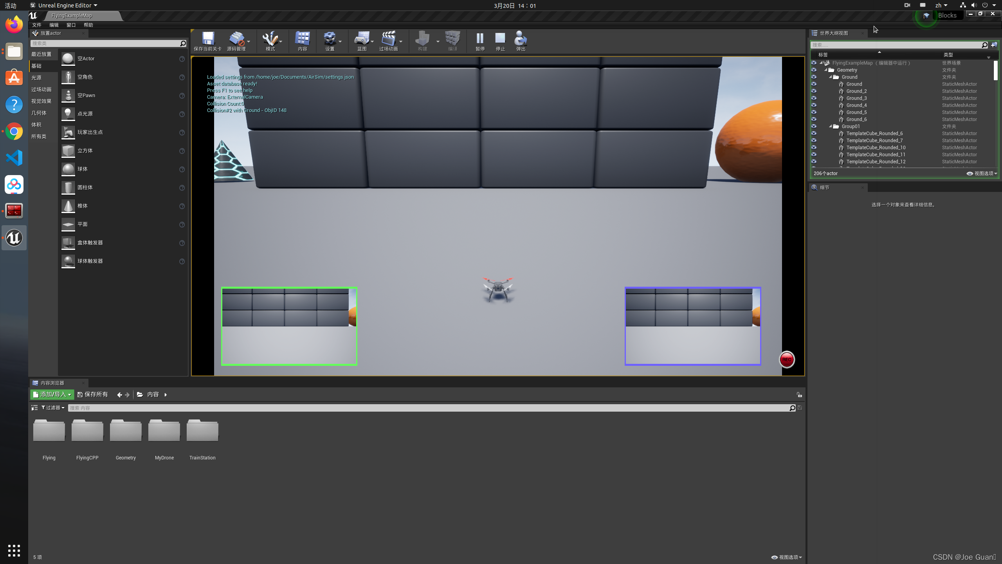Click the Save All button
This screenshot has width=1002, height=564.
click(x=93, y=394)
